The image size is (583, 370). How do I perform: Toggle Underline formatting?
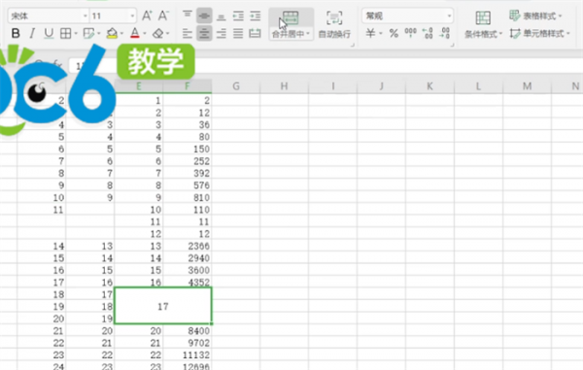[49, 33]
